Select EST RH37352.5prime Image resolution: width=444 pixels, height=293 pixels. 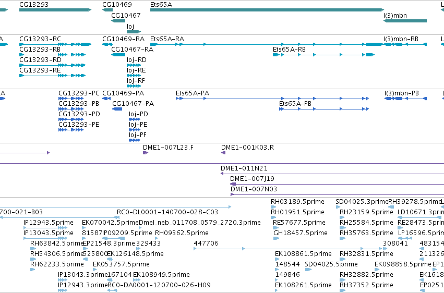[342, 291]
